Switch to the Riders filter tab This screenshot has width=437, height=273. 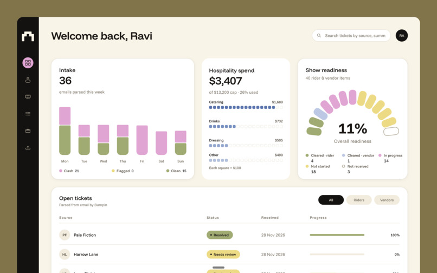(359, 200)
